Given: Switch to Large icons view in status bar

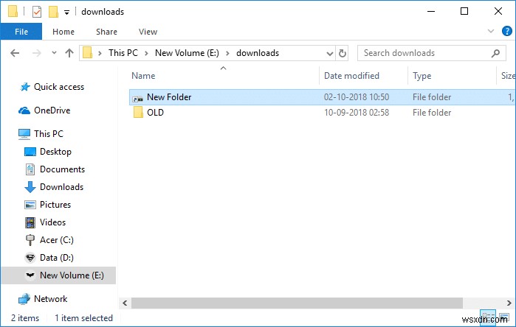Looking at the screenshot, I should tap(503, 317).
